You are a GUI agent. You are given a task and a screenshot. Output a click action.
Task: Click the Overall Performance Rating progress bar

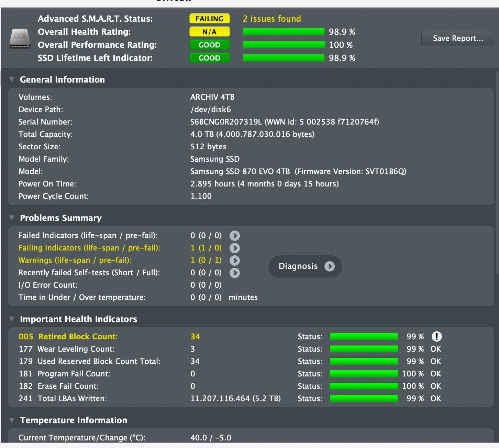pos(284,45)
